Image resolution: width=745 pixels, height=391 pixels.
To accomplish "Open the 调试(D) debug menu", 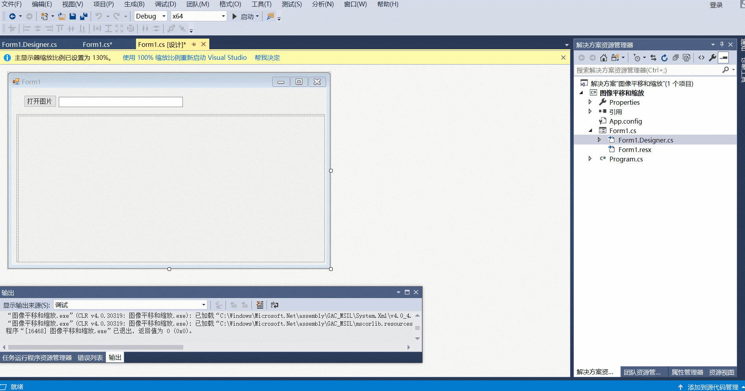I will point(166,4).
